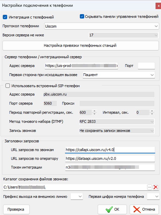Image resolution: width=161 pixels, height=215 pixels.
Task: Increase Период повторной регистрации spinner up arrow
Action: (x=95, y=111)
